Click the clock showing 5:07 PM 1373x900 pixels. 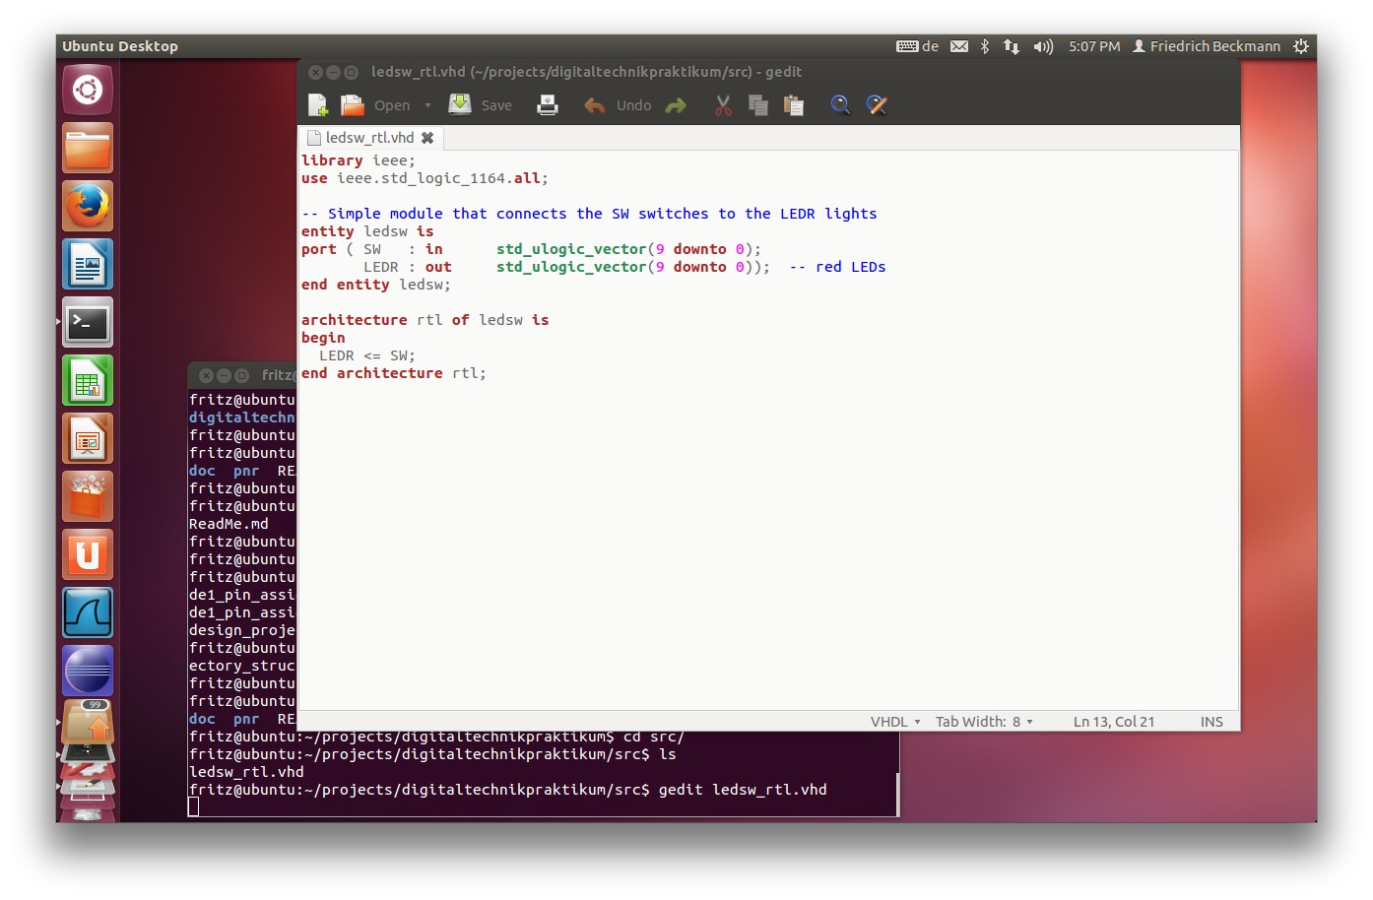point(1094,46)
